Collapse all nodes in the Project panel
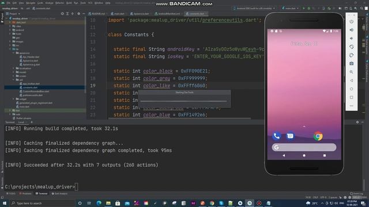Image resolution: width=369 pixels, height=207 pixels. pos(73,14)
